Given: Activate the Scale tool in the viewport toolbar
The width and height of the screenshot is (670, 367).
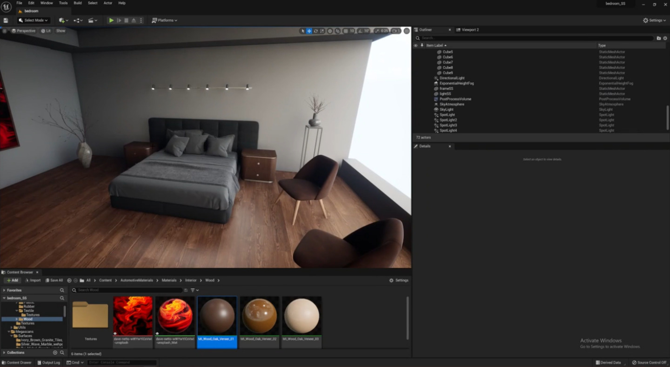Looking at the screenshot, I should click(322, 31).
